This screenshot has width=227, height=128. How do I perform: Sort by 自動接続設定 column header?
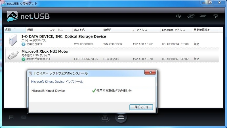click(x=206, y=30)
